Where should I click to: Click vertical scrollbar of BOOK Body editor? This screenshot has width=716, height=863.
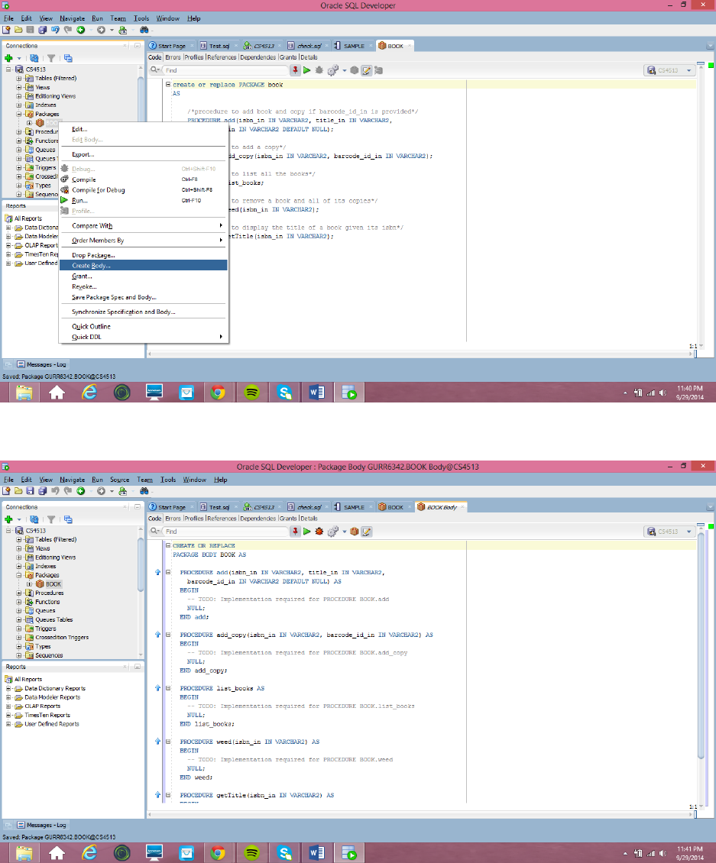[x=701, y=644]
